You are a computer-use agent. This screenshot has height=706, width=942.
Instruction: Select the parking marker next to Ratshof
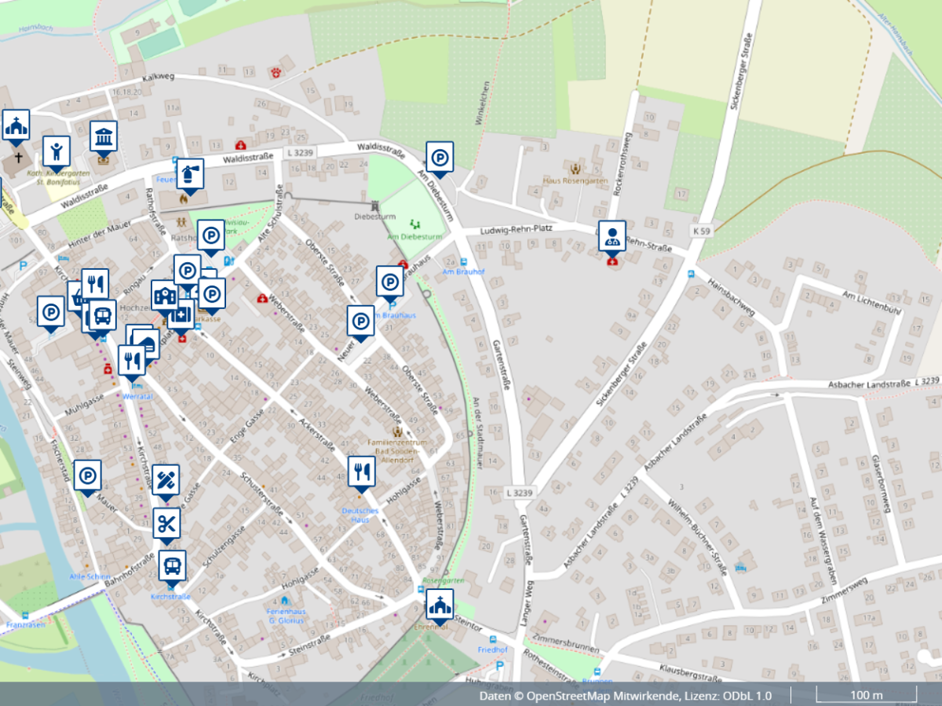tap(210, 235)
